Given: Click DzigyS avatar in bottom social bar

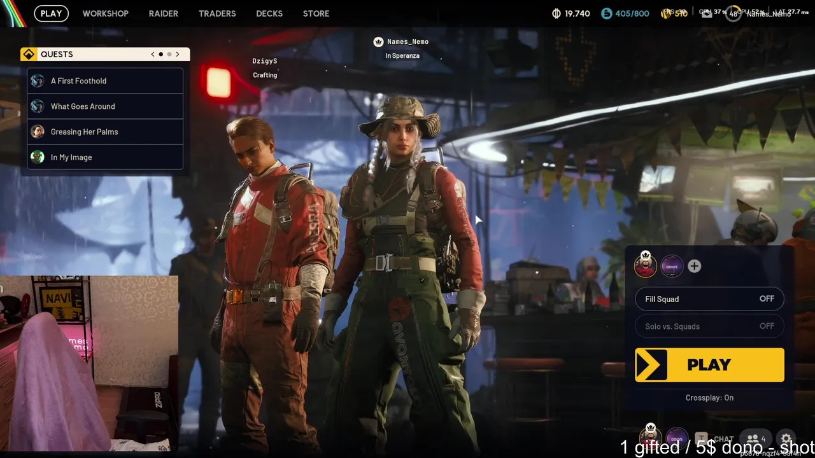Looking at the screenshot, I should tap(676, 438).
